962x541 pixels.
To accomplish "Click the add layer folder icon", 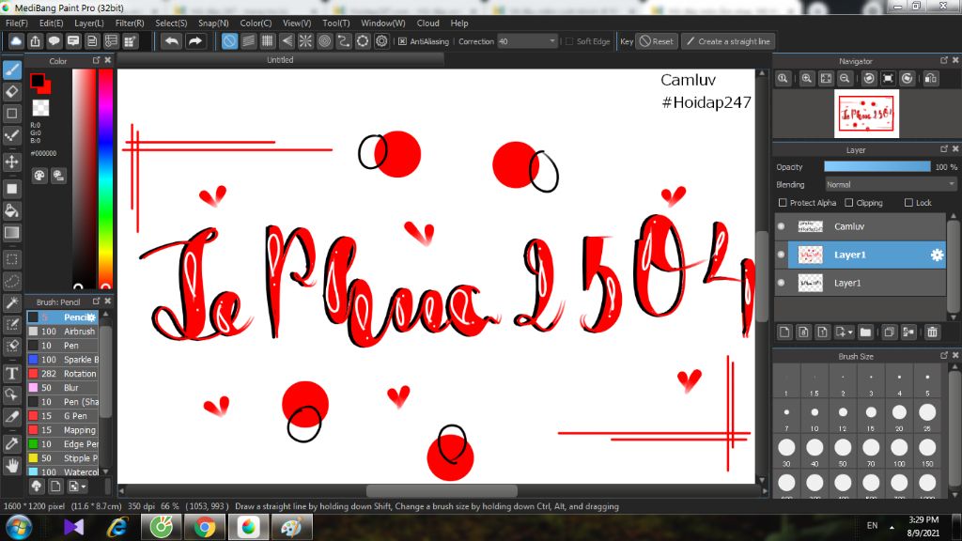I will pyautogui.click(x=865, y=332).
